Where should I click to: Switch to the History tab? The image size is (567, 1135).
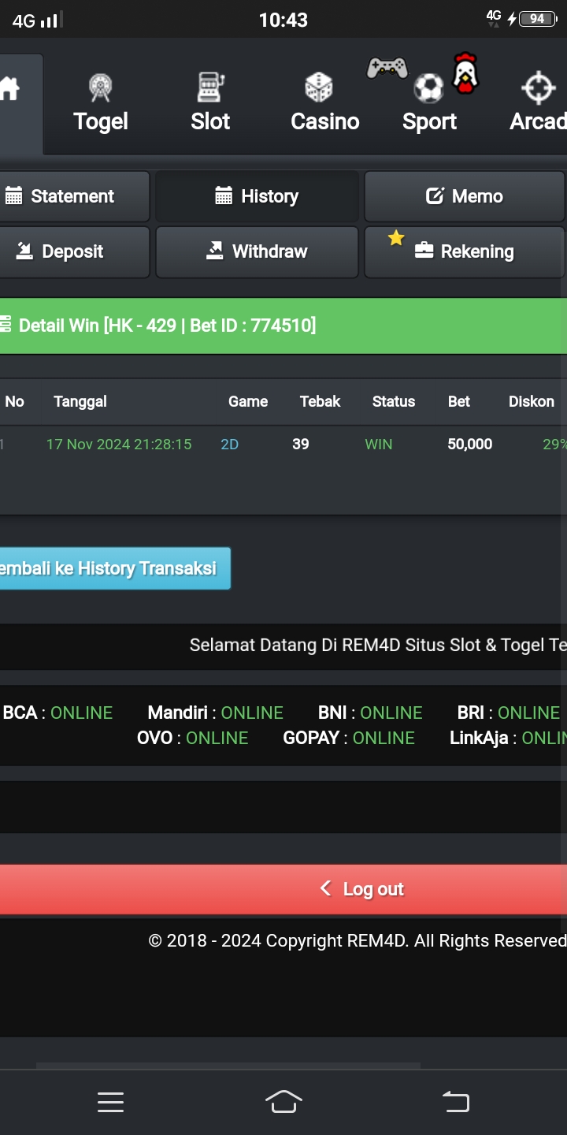(257, 196)
